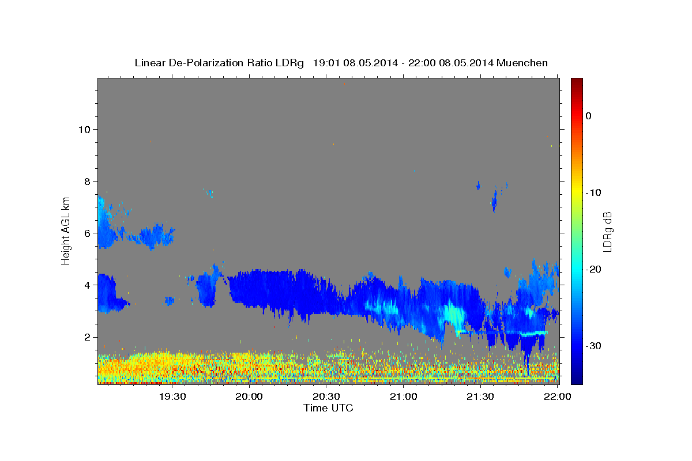
Task: Click the dark blue bottom of the colorbar
Action: pos(577,377)
